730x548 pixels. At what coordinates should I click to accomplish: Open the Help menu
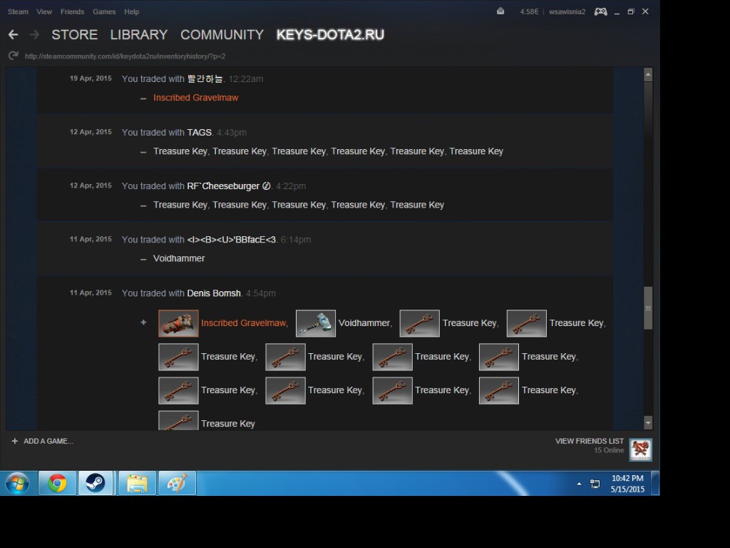coord(131,11)
